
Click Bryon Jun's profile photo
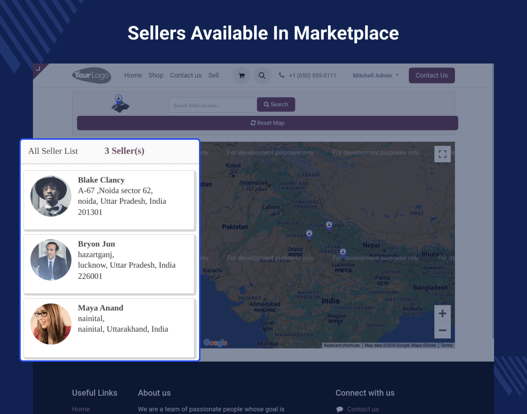(x=51, y=260)
